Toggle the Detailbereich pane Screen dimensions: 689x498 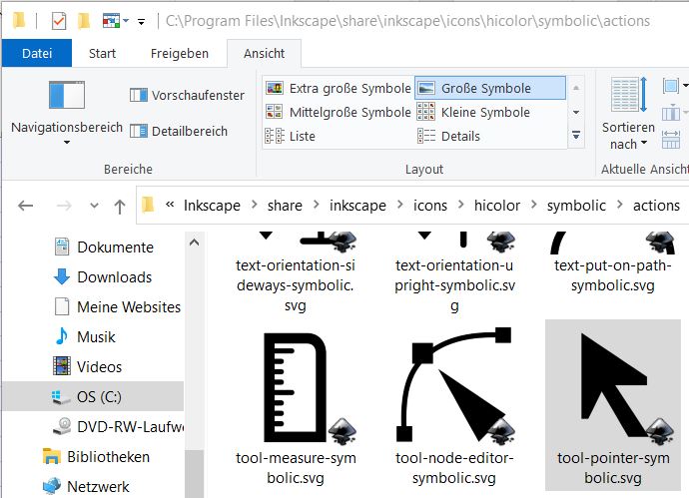click(179, 131)
